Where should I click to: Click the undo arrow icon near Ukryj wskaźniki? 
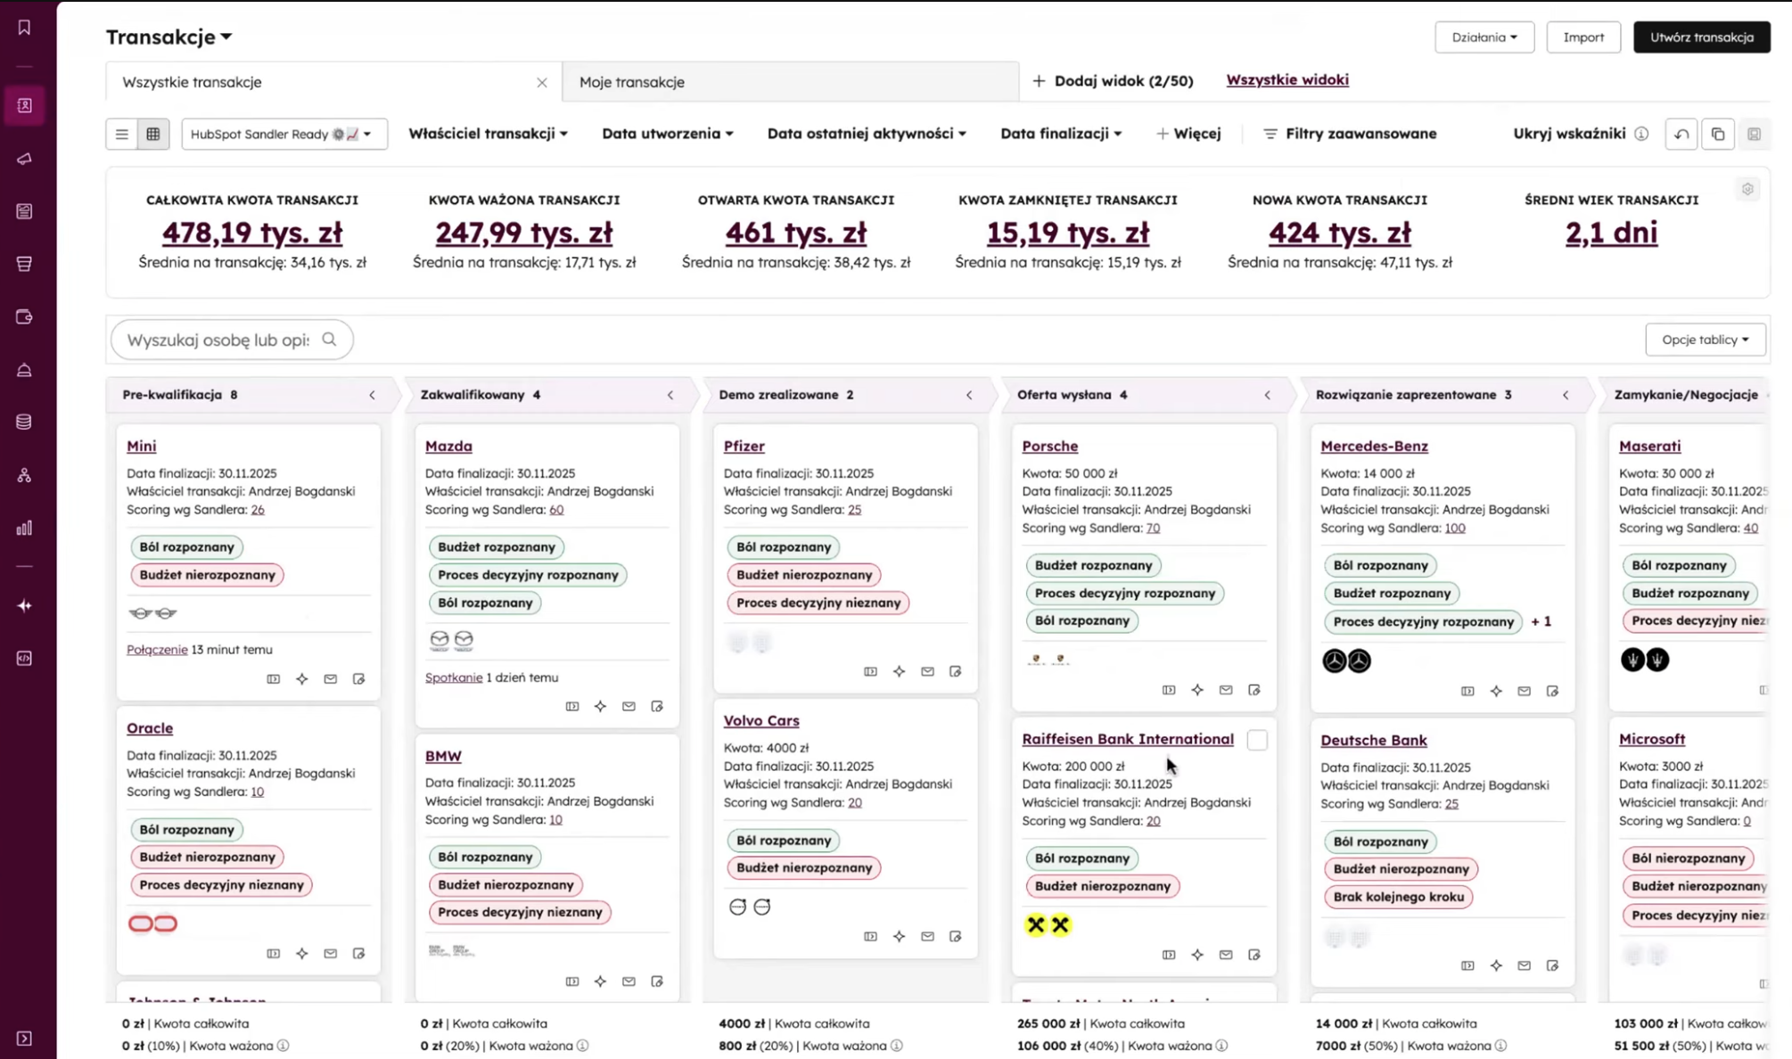[x=1681, y=134]
